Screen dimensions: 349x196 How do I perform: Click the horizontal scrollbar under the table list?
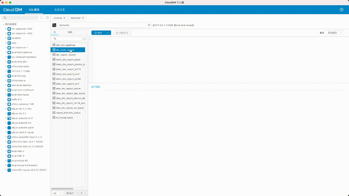coord(62,189)
